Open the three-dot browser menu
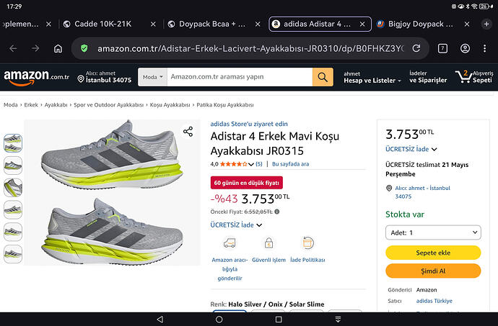 485,48
